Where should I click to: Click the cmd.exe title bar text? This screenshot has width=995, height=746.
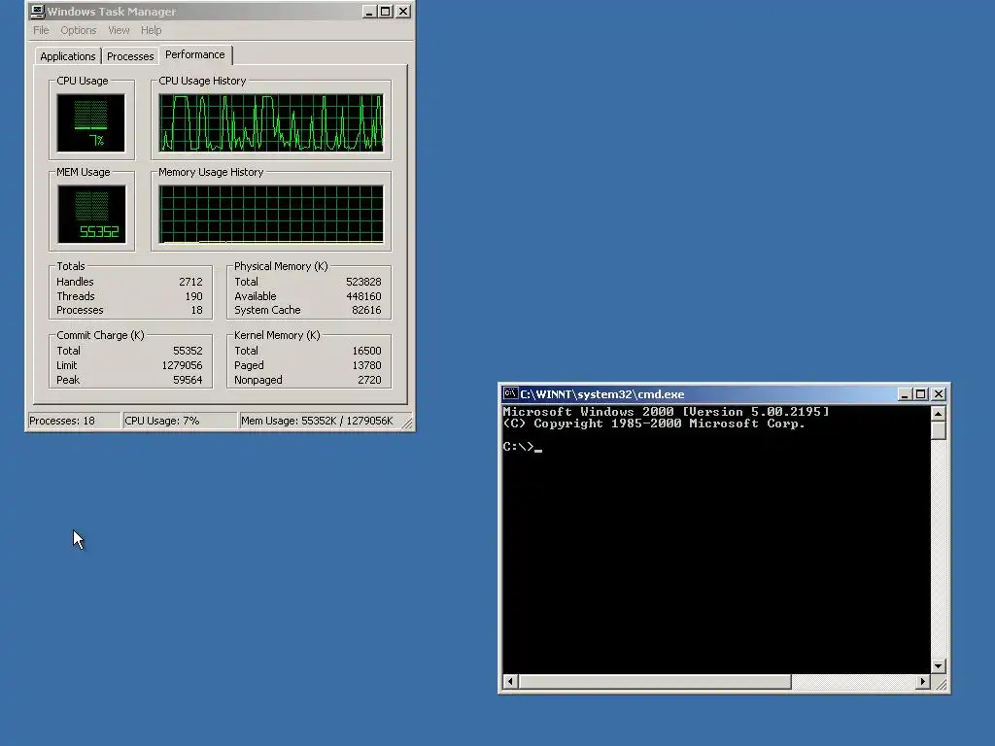[x=602, y=394]
